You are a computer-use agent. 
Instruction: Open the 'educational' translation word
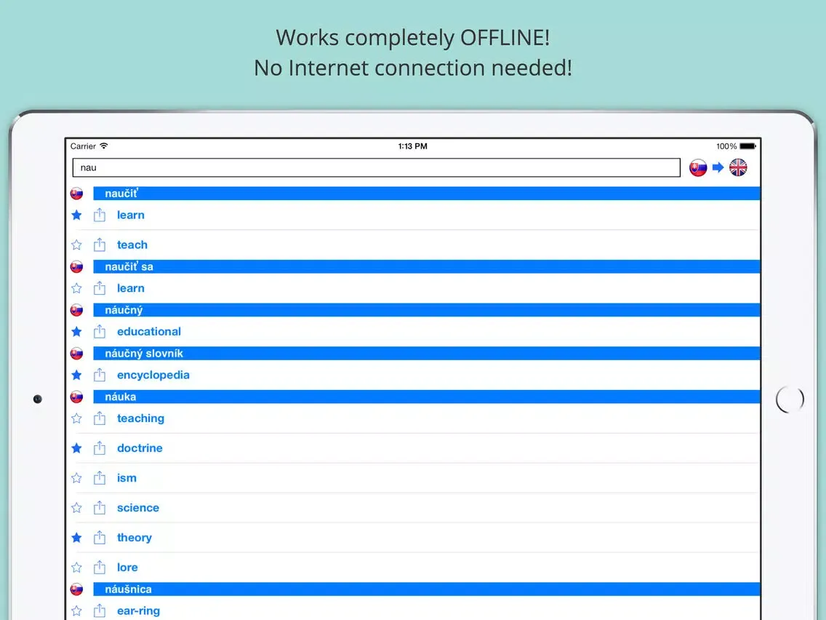(149, 332)
